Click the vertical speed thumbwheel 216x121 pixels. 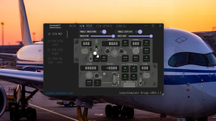pyautogui.click(x=115, y=79)
